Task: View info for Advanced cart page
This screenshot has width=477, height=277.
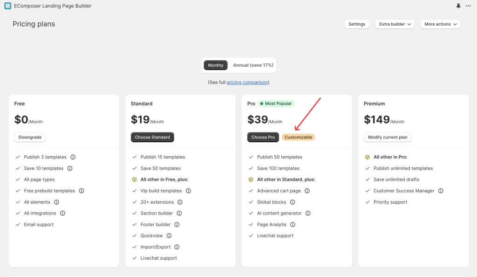Action: click(x=307, y=191)
